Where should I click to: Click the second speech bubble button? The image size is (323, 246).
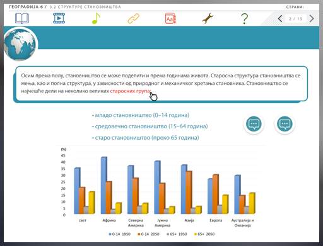285,124
